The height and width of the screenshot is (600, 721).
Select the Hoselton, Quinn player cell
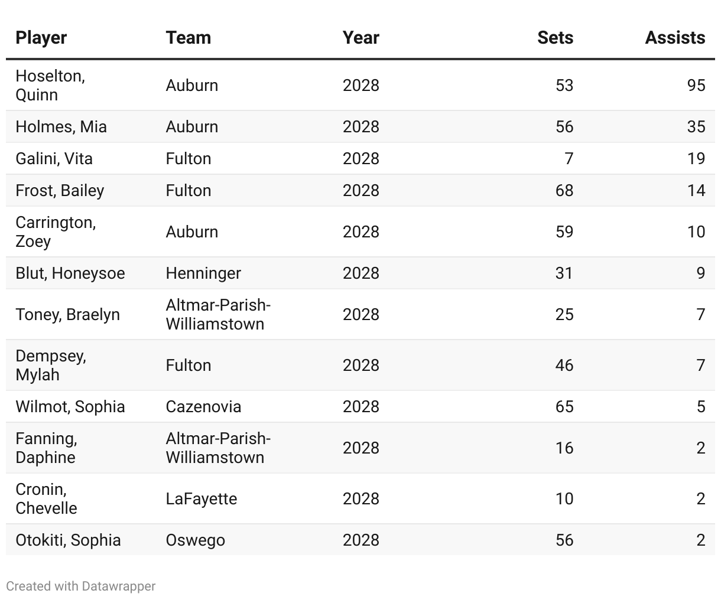click(x=50, y=85)
